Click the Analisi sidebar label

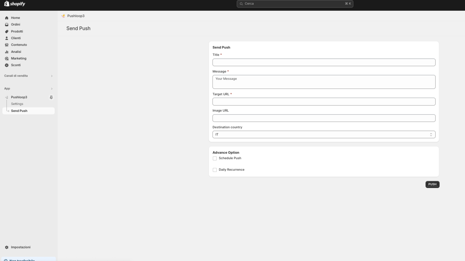(16, 52)
